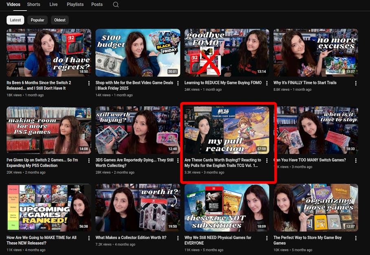This screenshot has height=255, width=370.
Task: Expand options for MAKE TIME New Releases video
Action: pyautogui.click(x=89, y=238)
